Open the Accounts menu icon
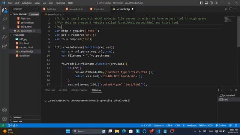Image resolution: width=240 pixels, height=135 pixels. [x=4, y=110]
